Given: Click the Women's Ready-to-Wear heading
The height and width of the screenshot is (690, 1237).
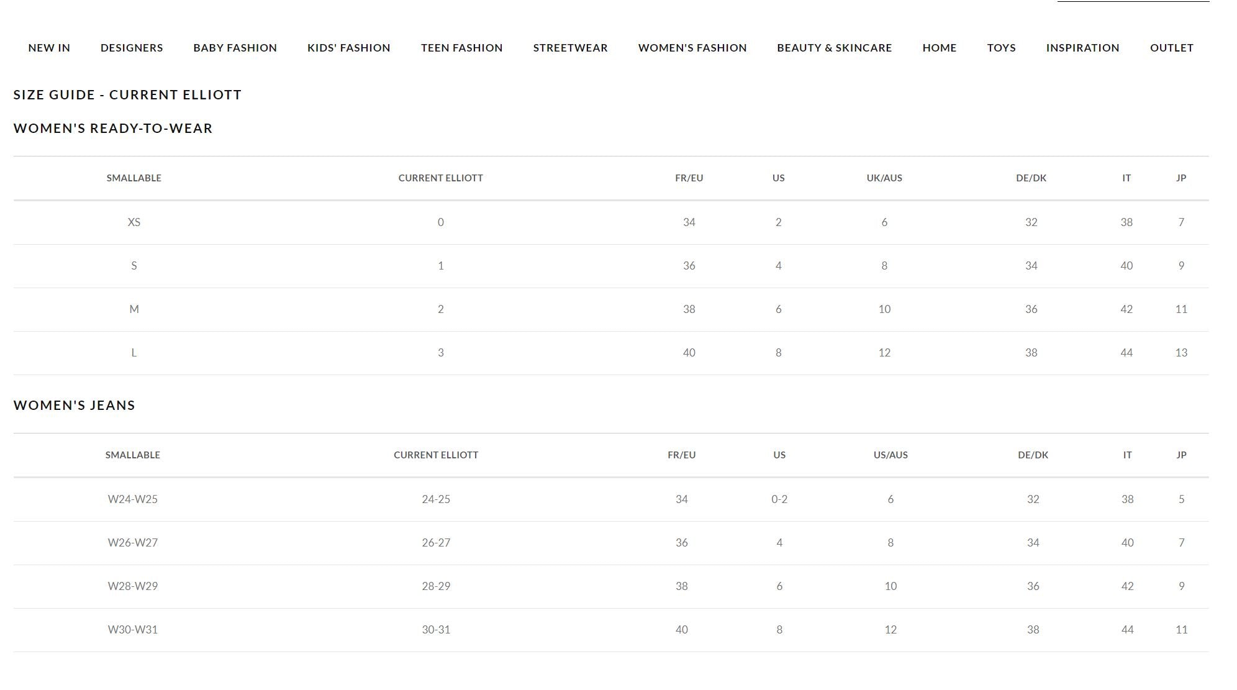Looking at the screenshot, I should (x=113, y=129).
